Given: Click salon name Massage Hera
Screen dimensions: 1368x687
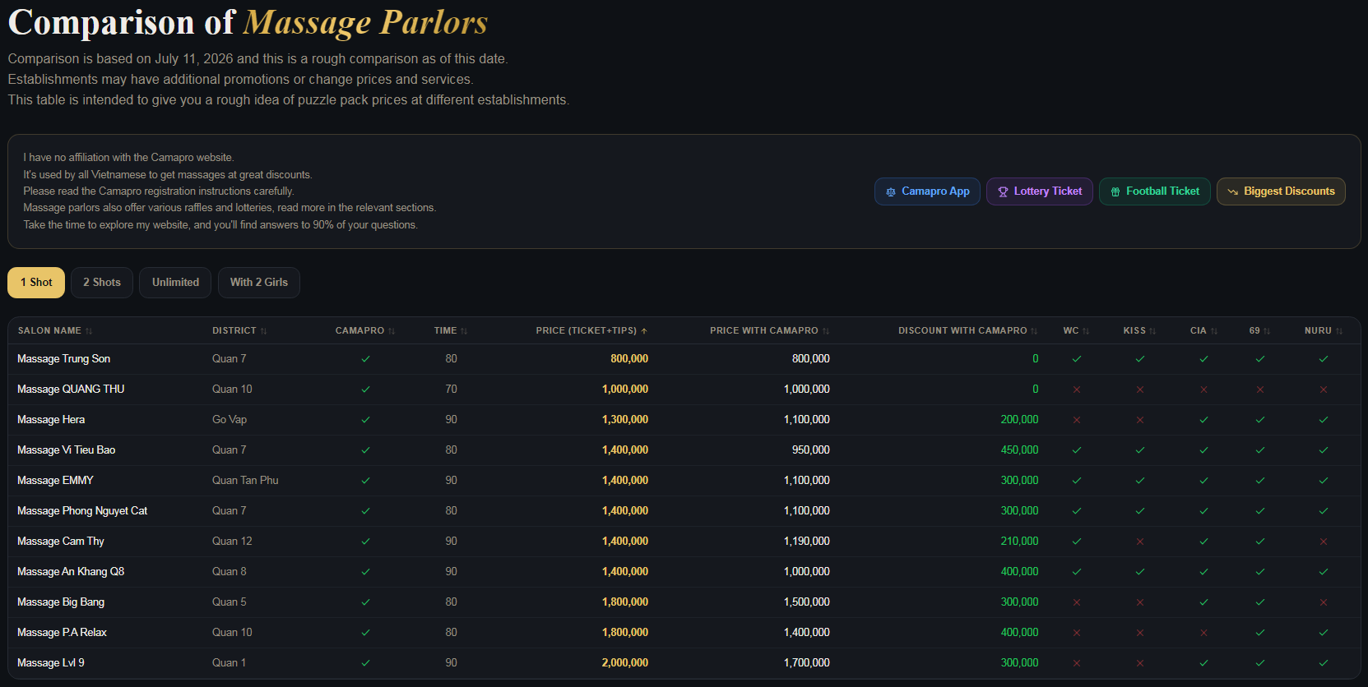Looking at the screenshot, I should tap(51, 420).
